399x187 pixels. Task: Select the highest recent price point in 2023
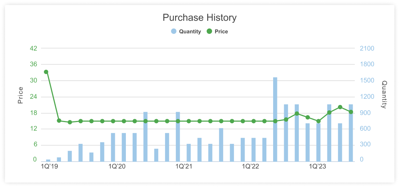340,107
